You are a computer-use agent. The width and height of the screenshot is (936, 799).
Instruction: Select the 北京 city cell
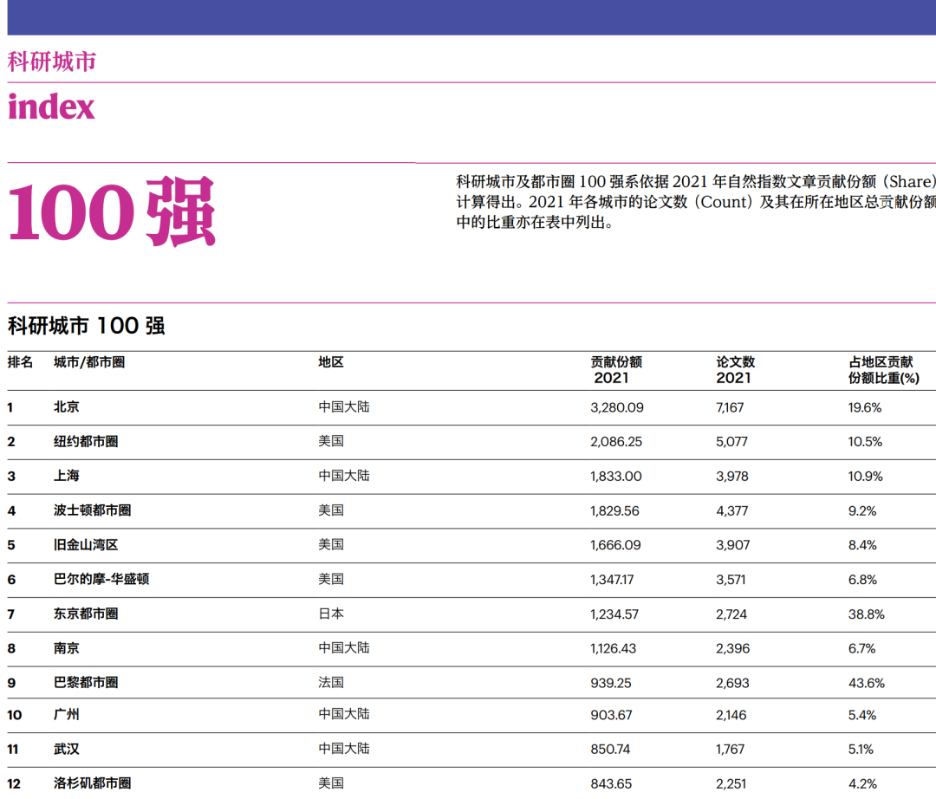point(67,406)
